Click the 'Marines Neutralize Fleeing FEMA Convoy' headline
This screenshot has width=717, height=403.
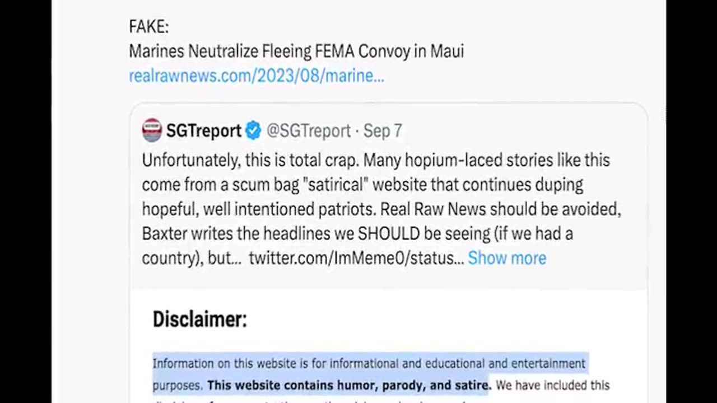point(296,51)
